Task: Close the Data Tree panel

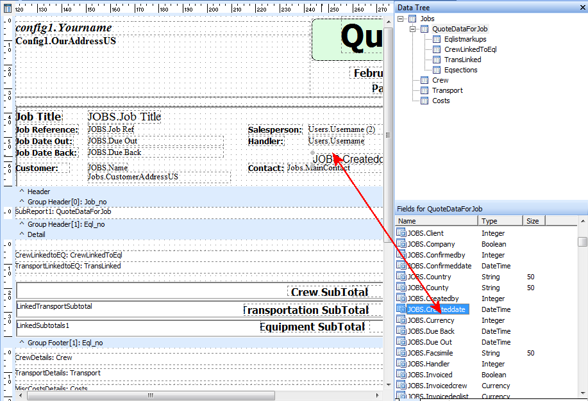Action: [582, 7]
